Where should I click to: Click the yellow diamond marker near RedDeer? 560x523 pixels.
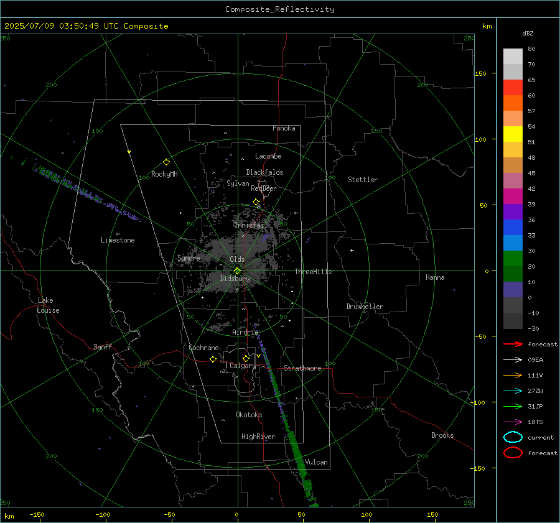[256, 202]
